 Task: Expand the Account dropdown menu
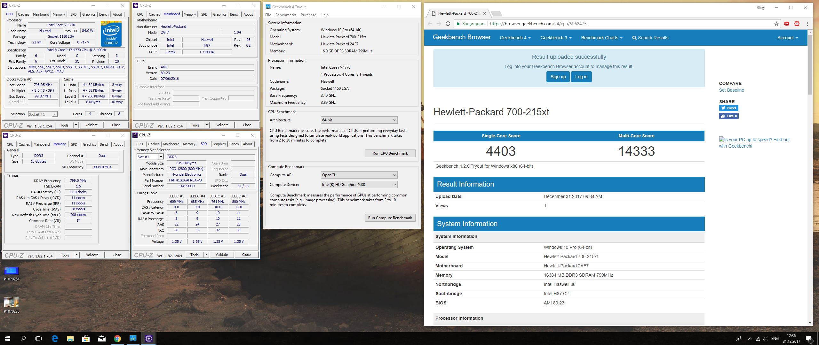[788, 38]
